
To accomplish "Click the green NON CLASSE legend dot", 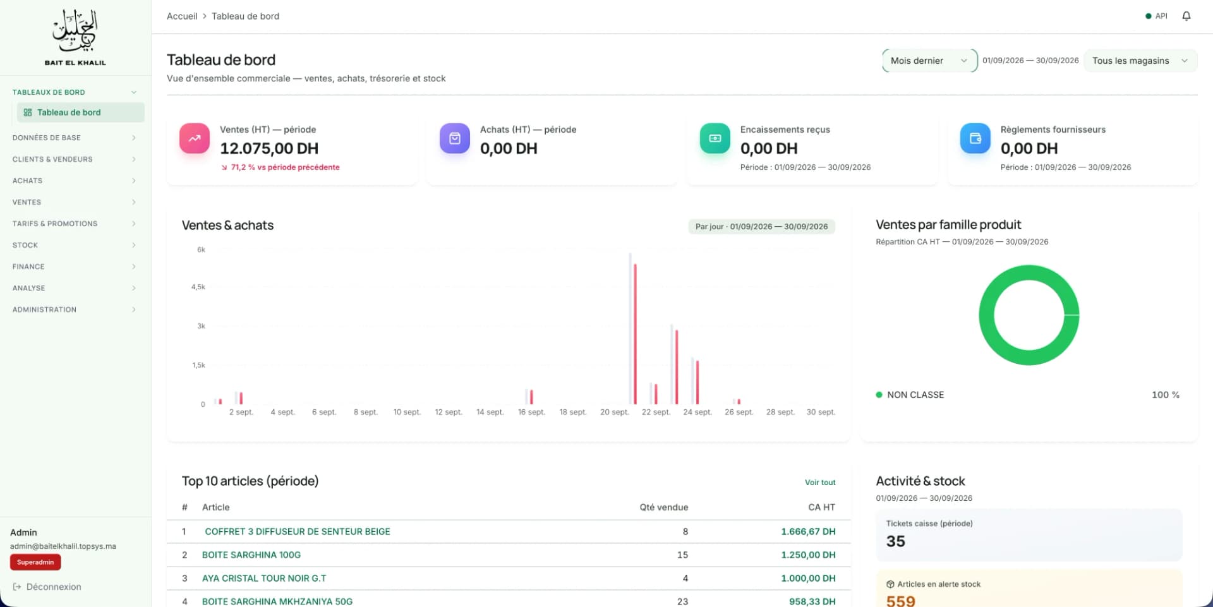I will click(879, 395).
